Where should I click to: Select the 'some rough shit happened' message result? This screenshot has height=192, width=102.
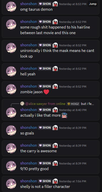point(51,27)
